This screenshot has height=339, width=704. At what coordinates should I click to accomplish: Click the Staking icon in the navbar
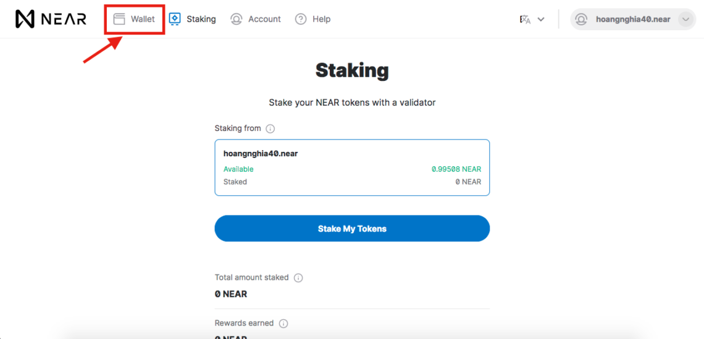click(x=175, y=19)
